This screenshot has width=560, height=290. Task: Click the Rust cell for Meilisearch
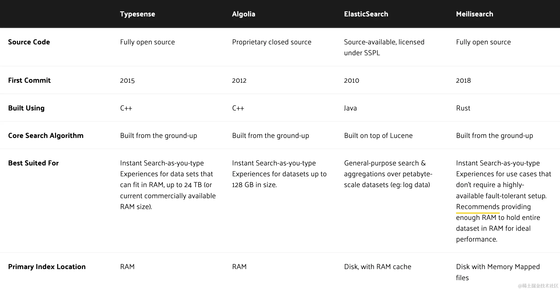click(x=463, y=108)
